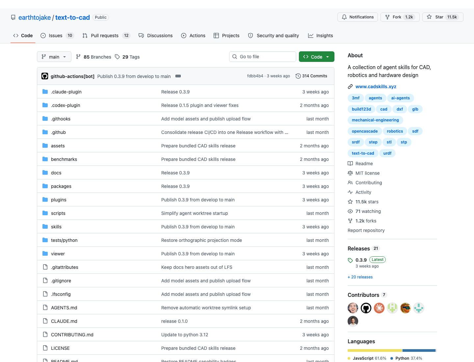Screen dimensions: 474x362
Task: Click the .gitattributes file icon
Action: [45, 267]
